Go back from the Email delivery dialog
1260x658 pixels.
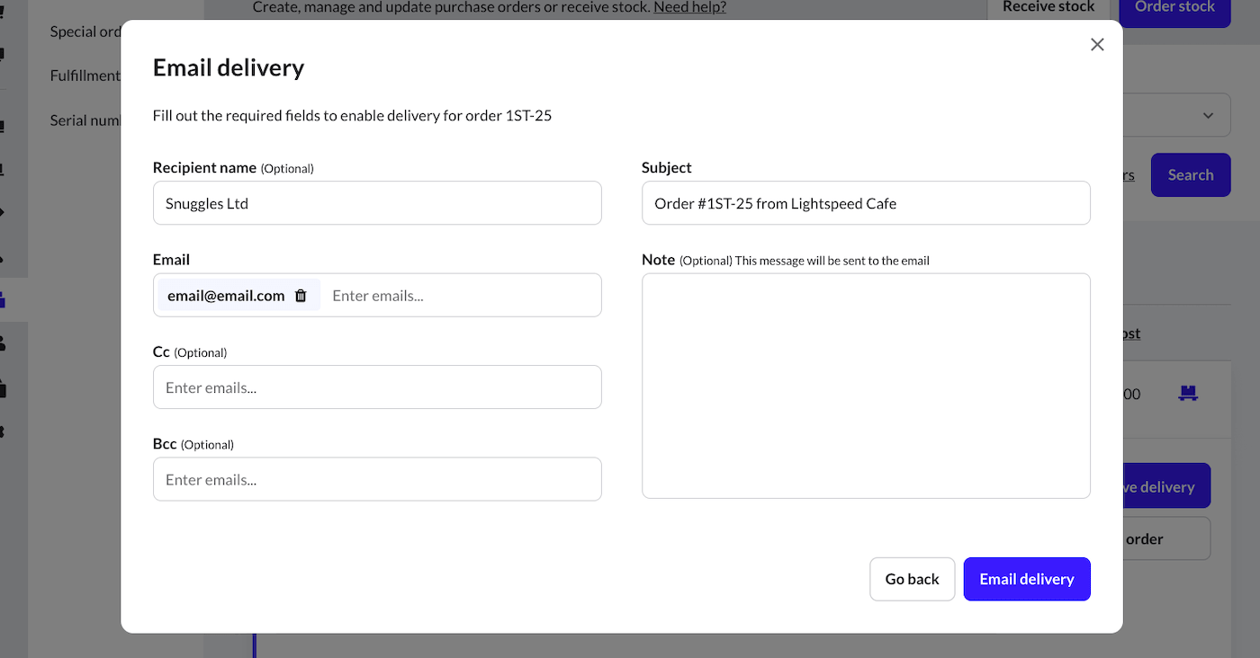(912, 579)
